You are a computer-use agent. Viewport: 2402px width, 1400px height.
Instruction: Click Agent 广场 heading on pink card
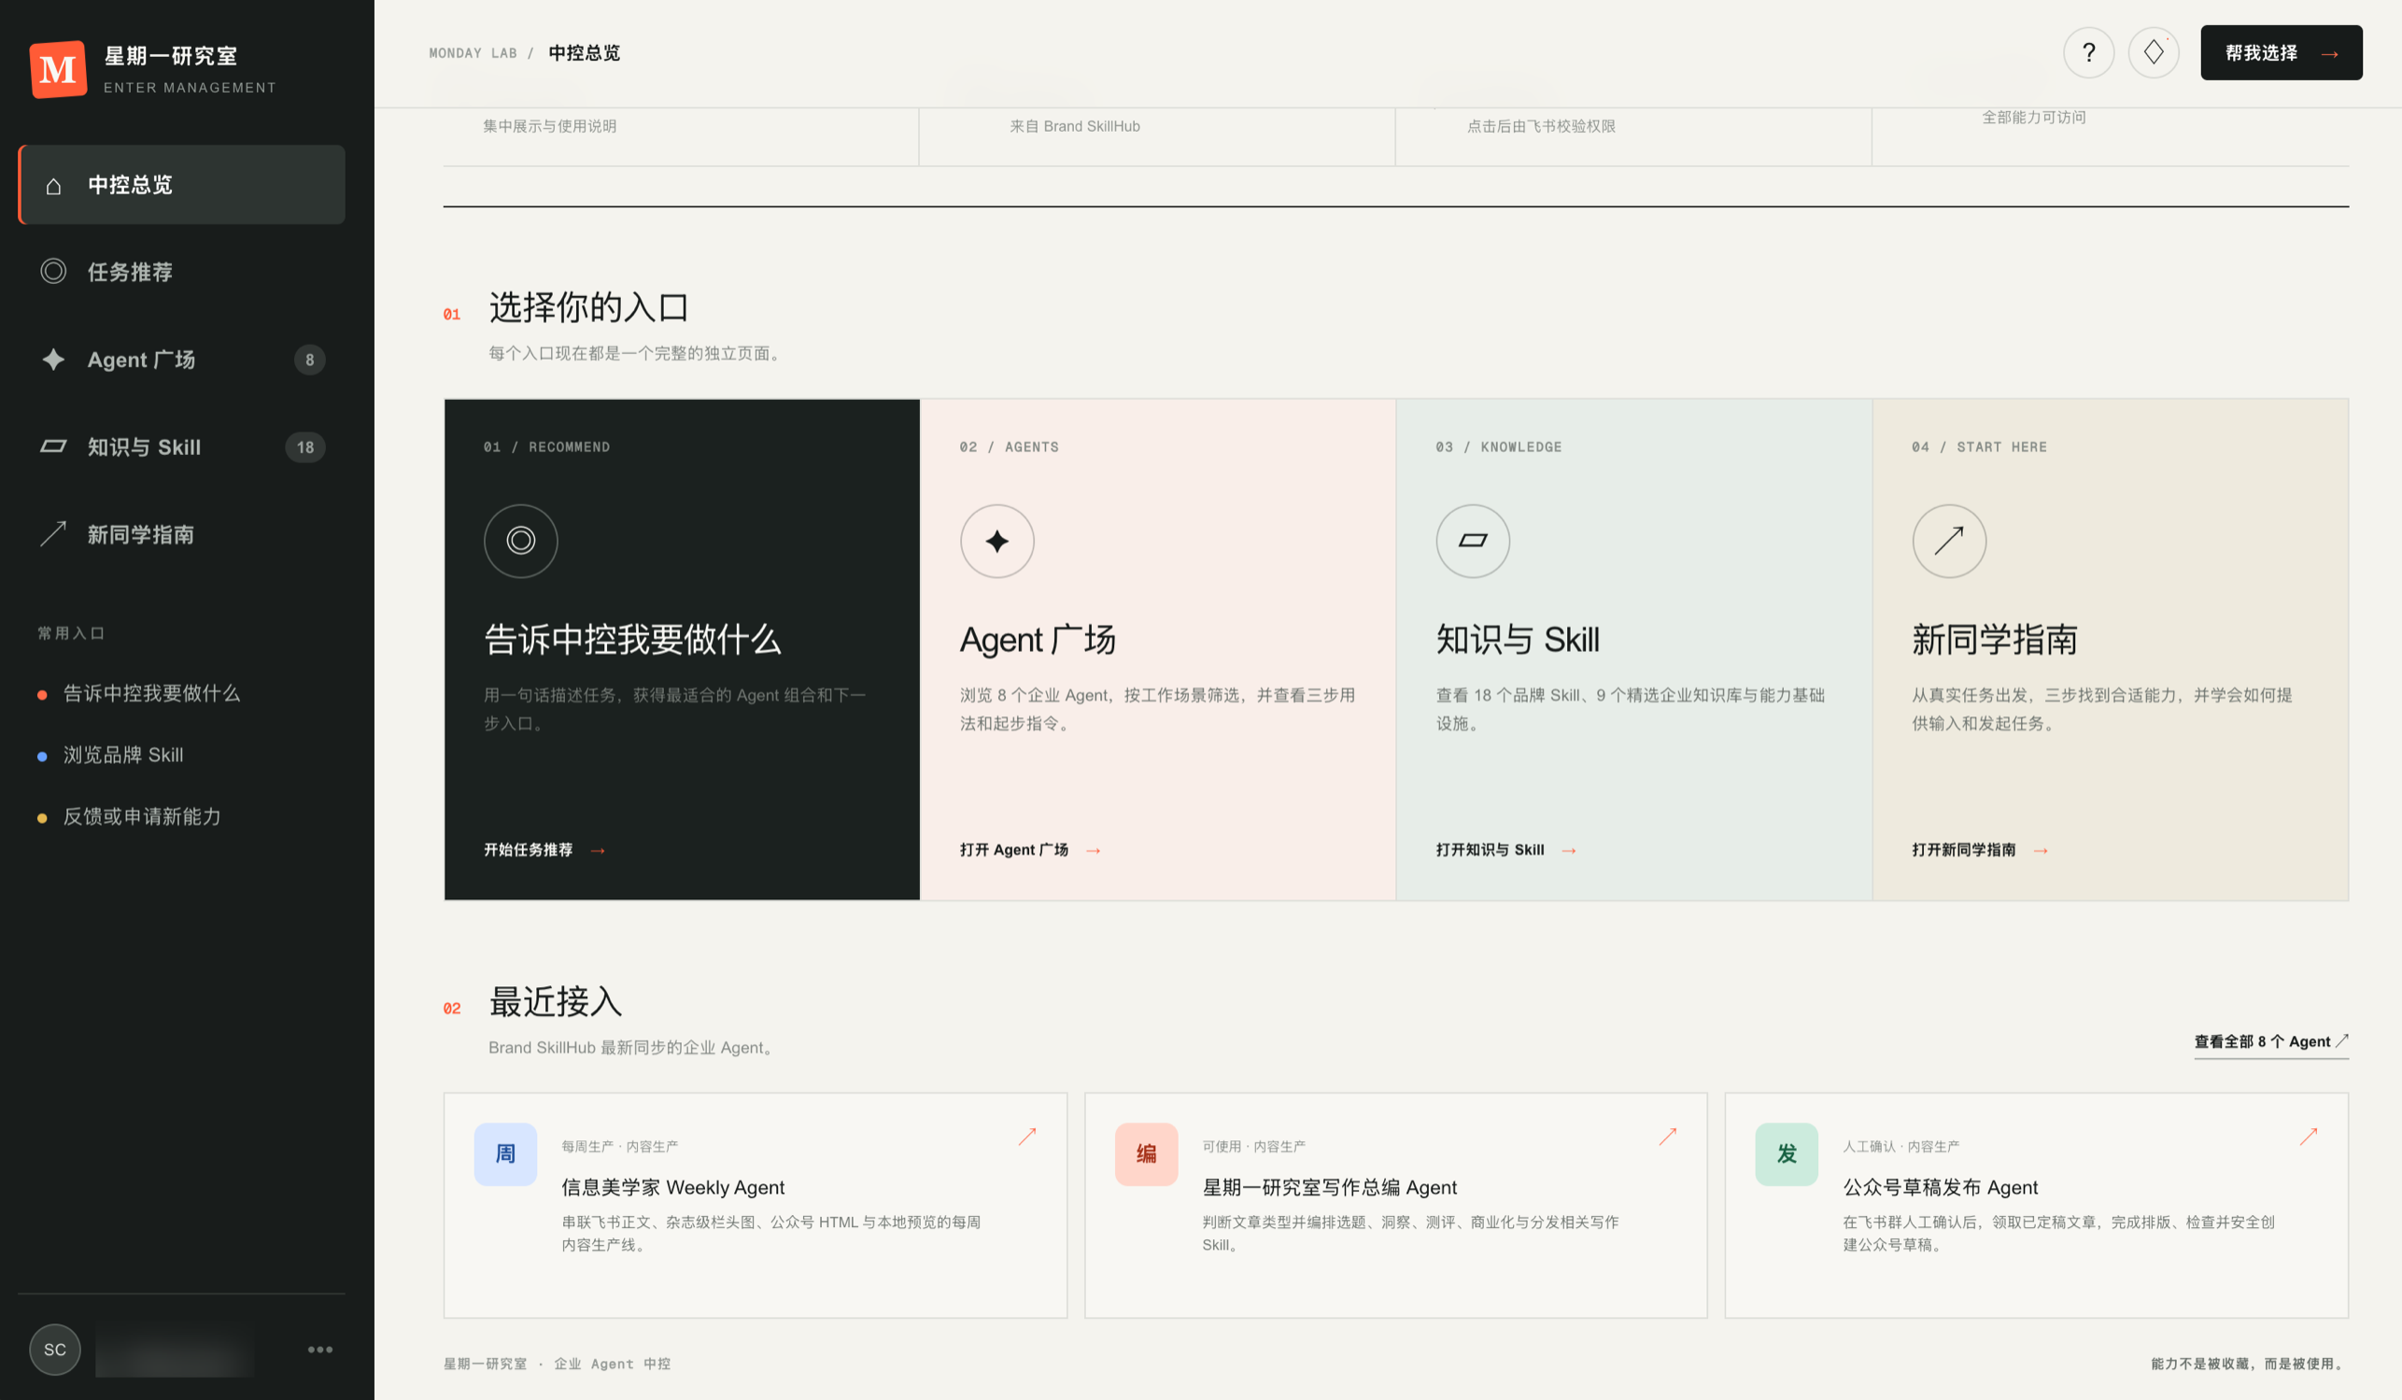coord(1037,640)
